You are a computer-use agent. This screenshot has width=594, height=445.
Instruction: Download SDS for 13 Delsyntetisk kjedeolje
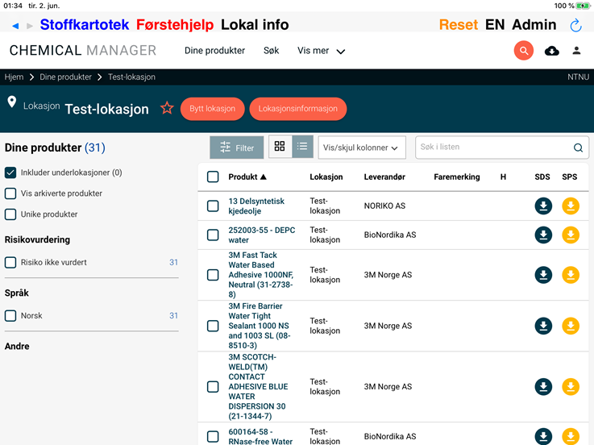pyautogui.click(x=543, y=206)
